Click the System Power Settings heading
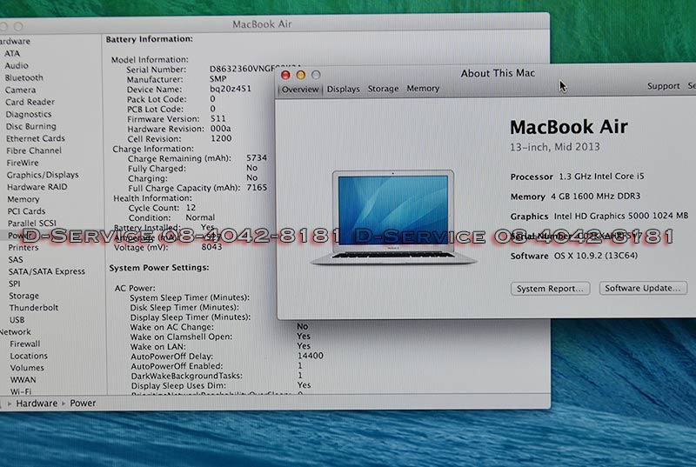This screenshot has width=696, height=467. [159, 268]
